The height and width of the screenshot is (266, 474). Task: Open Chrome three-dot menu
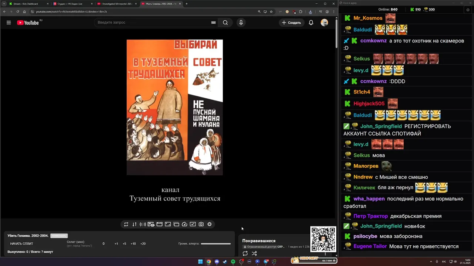tap(333, 11)
